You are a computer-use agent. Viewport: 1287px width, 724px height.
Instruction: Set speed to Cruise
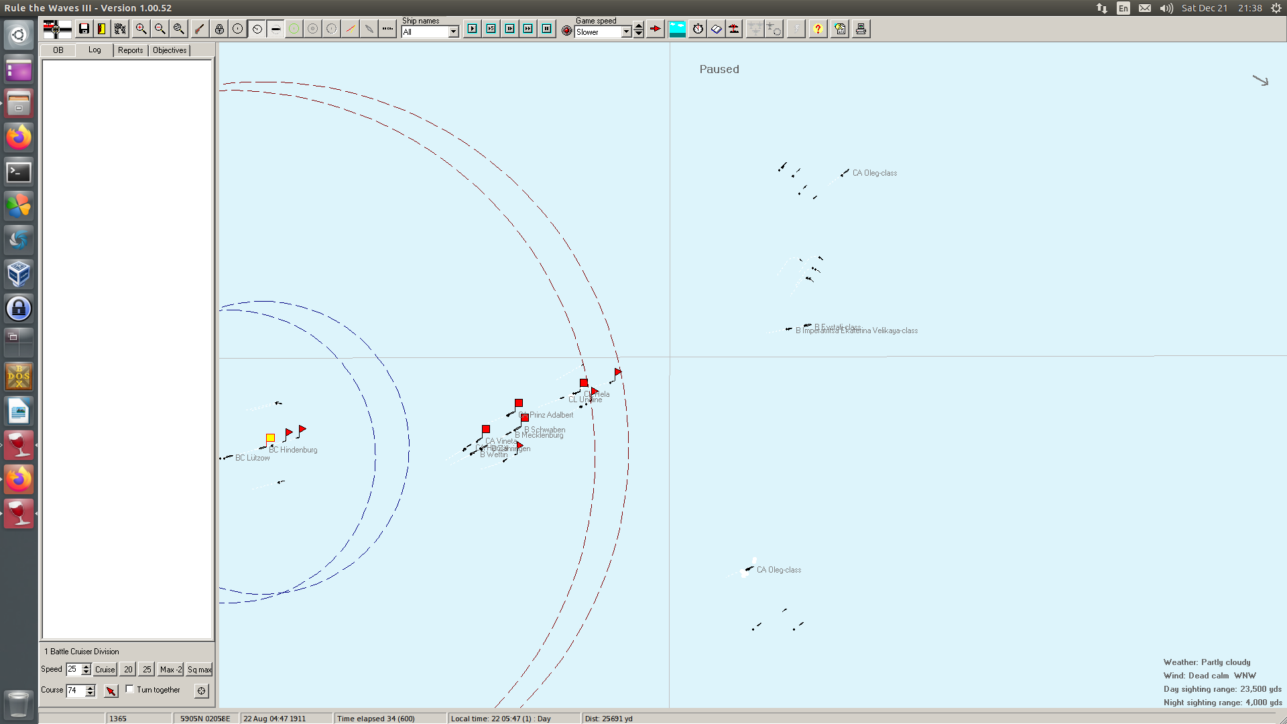(x=105, y=670)
